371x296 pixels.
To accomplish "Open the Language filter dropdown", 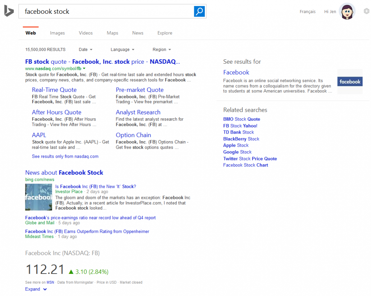I will pos(122,49).
